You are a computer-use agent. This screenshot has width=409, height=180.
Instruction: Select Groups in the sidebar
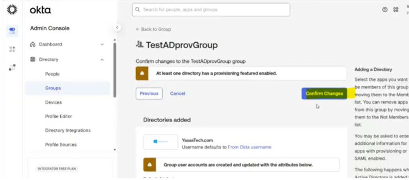click(53, 88)
